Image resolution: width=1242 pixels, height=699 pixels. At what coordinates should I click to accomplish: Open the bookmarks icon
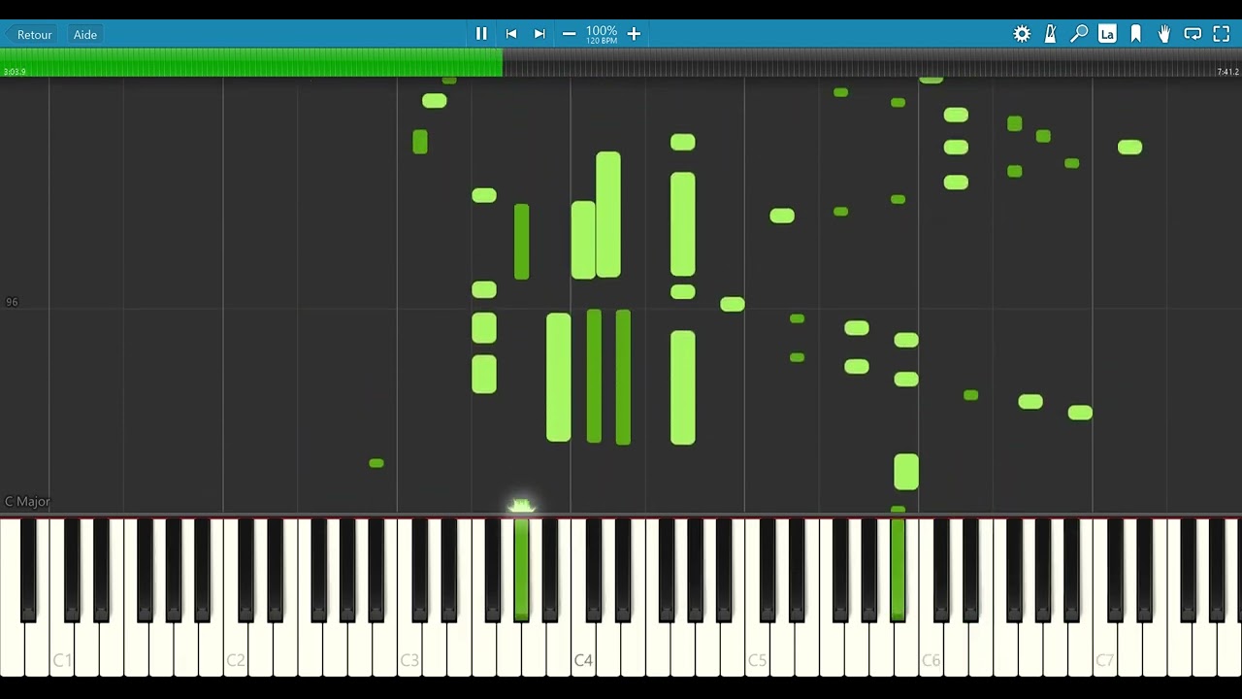(1136, 34)
